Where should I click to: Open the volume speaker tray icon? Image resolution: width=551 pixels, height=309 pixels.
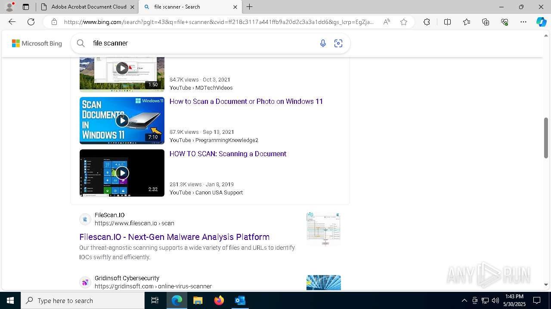[x=495, y=300]
